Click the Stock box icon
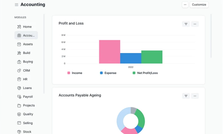 19,132
